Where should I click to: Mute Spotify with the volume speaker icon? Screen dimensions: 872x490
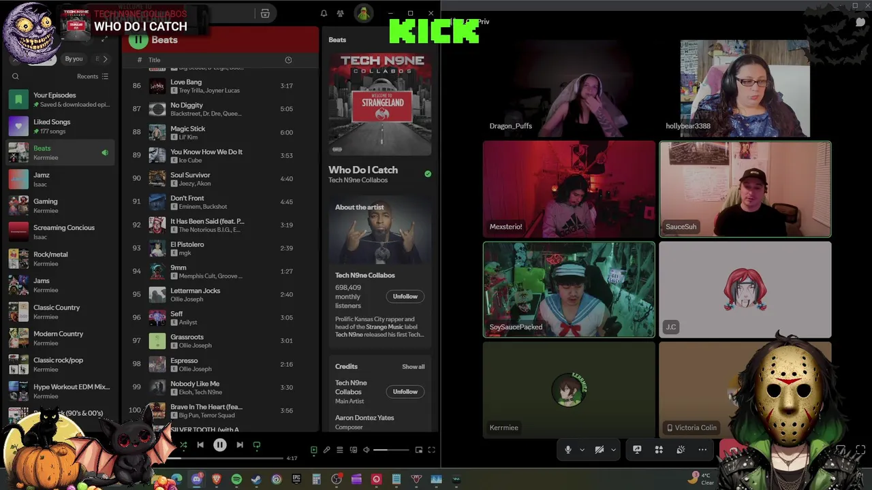point(366,450)
